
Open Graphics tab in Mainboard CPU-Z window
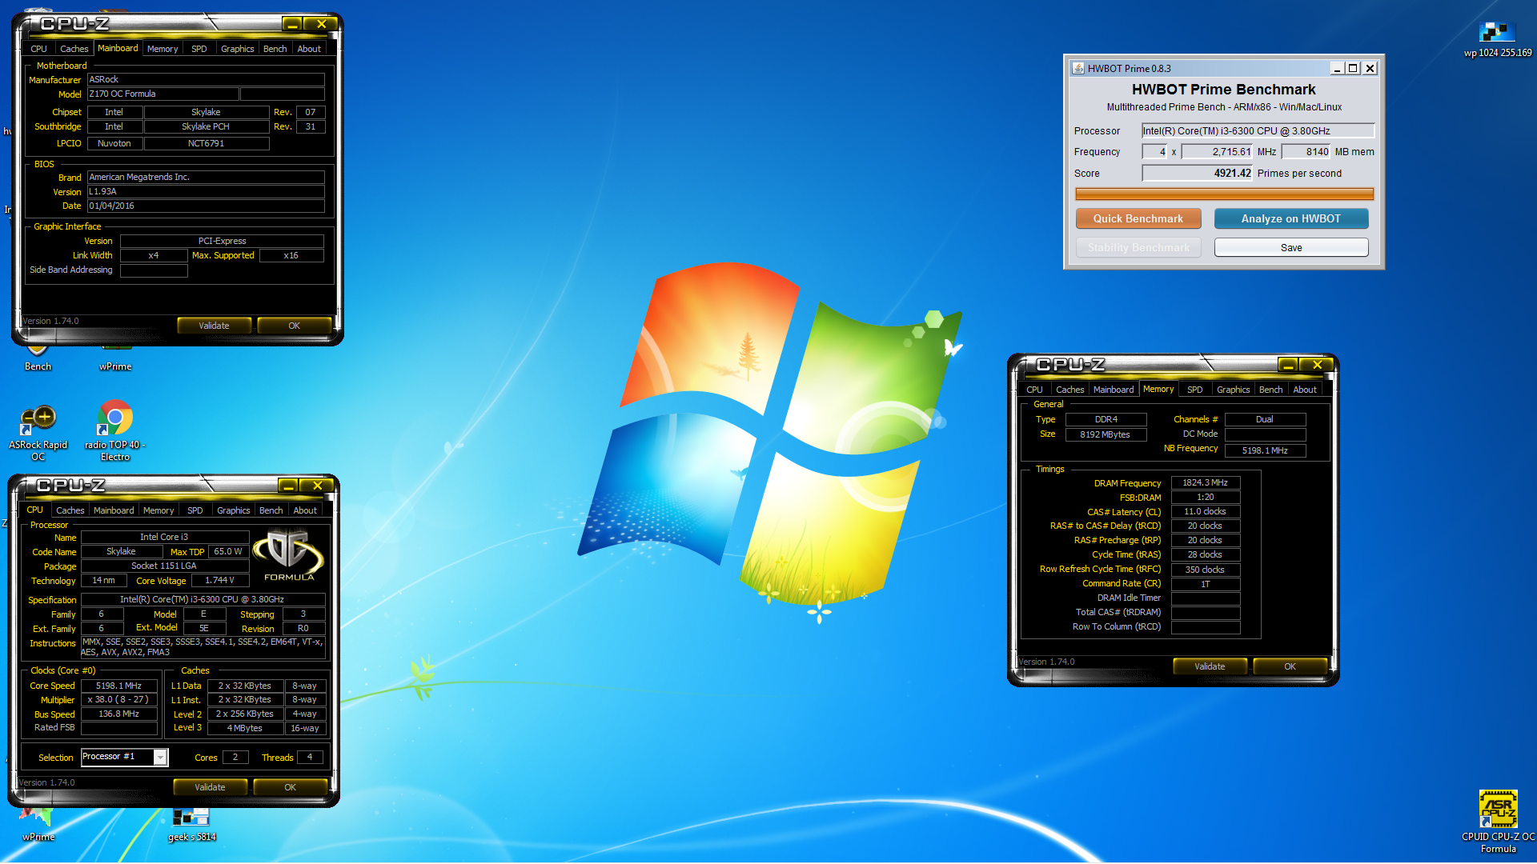[x=237, y=49]
